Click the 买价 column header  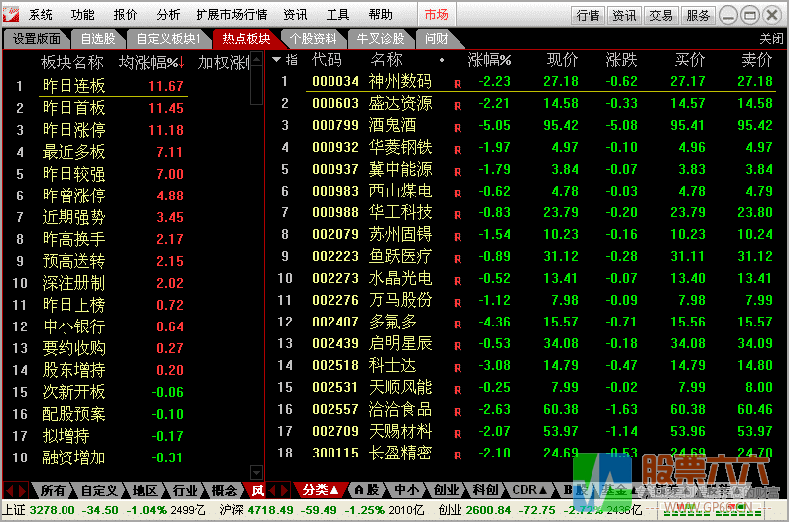coord(690,60)
